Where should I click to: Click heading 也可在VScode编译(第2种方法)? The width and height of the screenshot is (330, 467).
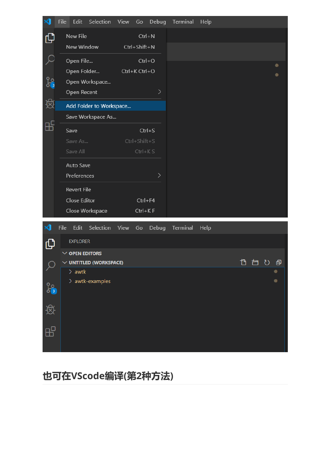tap(108, 376)
